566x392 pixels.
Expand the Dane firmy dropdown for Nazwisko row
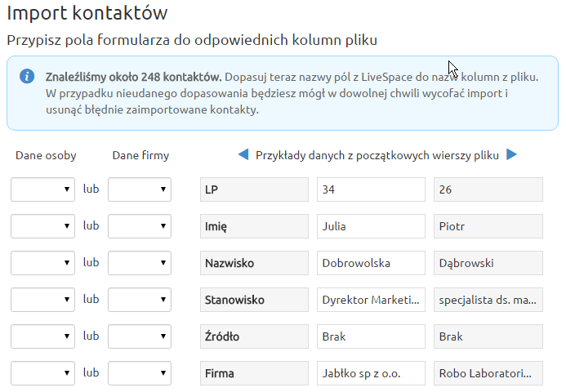(140, 263)
